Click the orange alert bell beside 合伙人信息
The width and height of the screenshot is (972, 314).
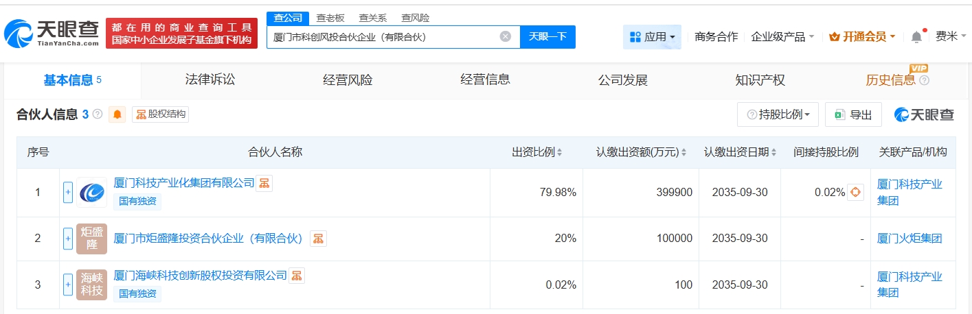[117, 114]
